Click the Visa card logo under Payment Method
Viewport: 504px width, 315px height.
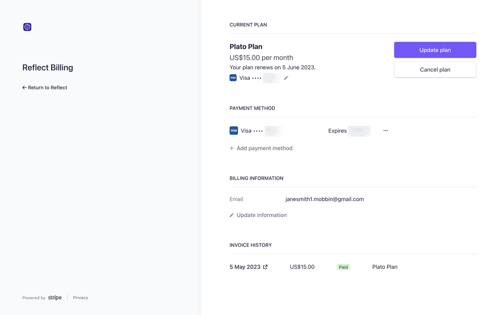(x=234, y=130)
